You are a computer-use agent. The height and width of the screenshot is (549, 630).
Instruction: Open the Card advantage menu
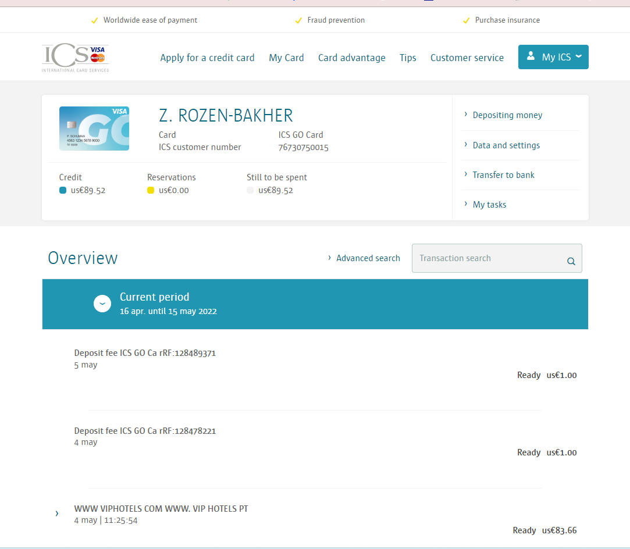[351, 58]
